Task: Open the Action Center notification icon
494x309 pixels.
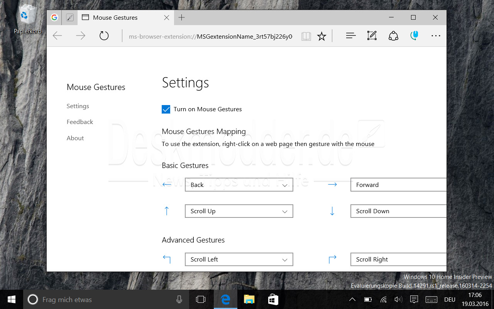Action: pyautogui.click(x=414, y=299)
